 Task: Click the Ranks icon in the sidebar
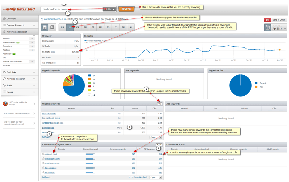4,92
